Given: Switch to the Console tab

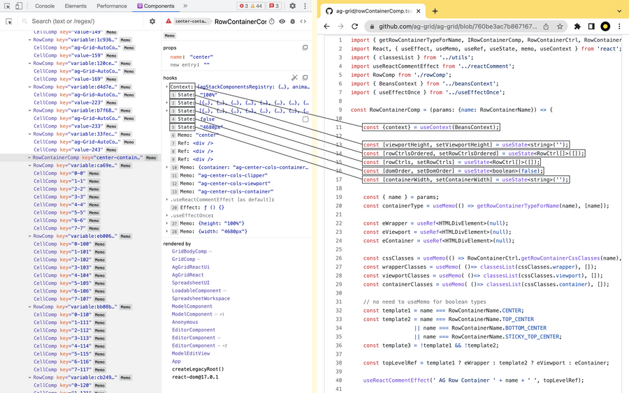Looking at the screenshot, I should [x=44, y=6].
